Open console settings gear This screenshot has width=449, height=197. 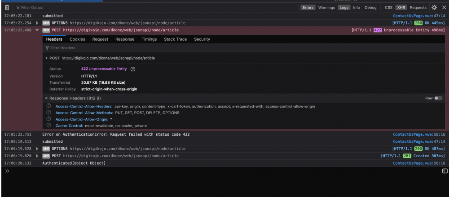434,8
